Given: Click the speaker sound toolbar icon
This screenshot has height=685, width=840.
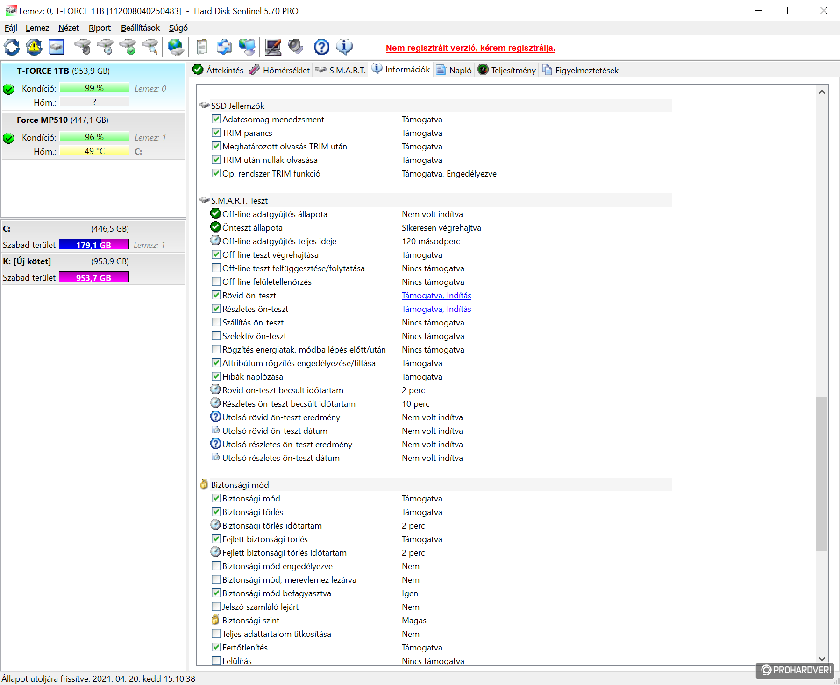Looking at the screenshot, I should [x=295, y=47].
